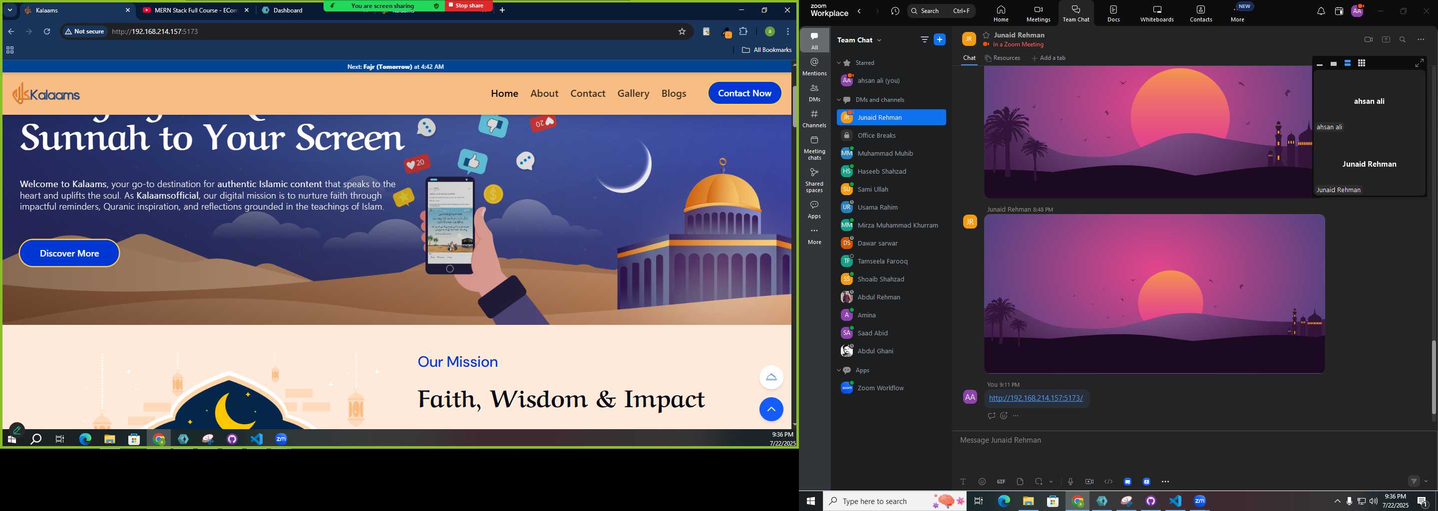Open the DMs section in Zoom sidebar
1438x511 pixels.
(x=814, y=93)
